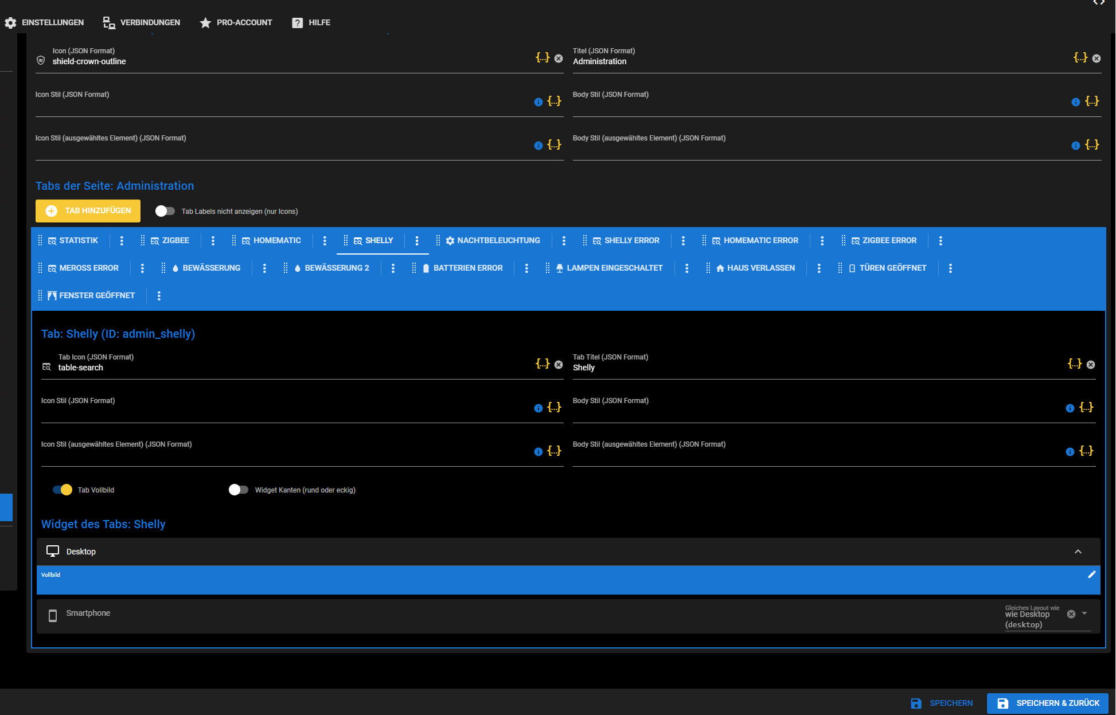Clear the Administration title field
The image size is (1116, 715).
(x=1097, y=58)
